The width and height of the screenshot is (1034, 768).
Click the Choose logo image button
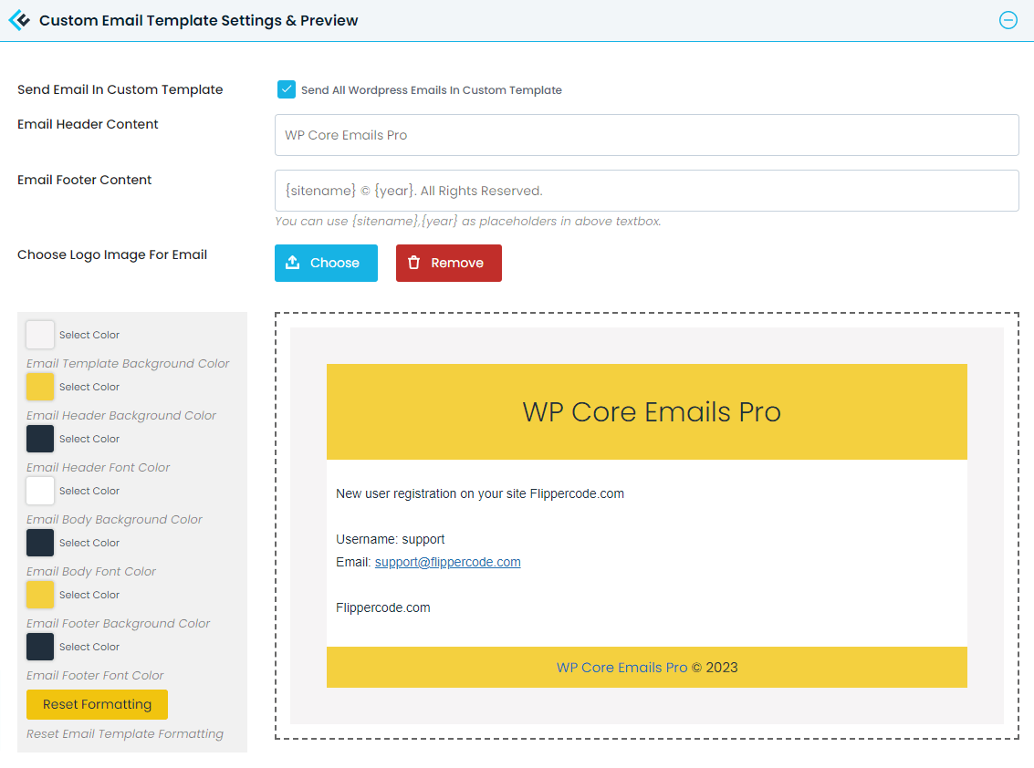tap(326, 263)
